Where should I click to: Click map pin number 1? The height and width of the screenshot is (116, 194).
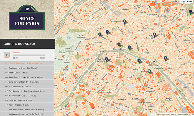click(x=129, y=48)
